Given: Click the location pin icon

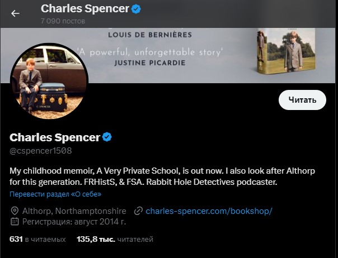Looking at the screenshot, I should point(15,211).
